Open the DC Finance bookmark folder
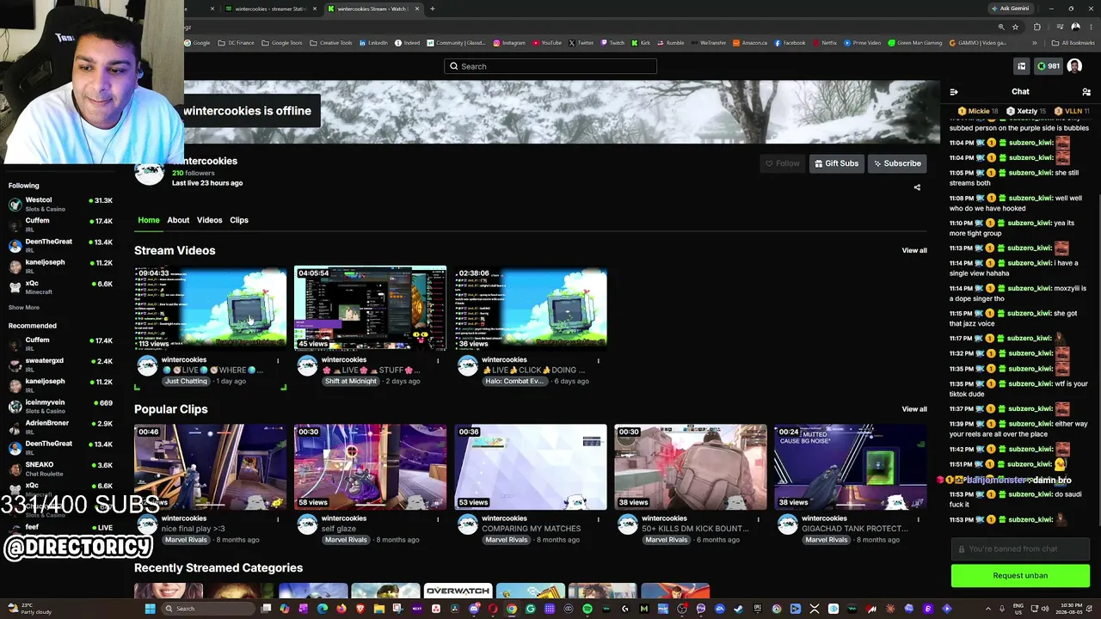The image size is (1101, 619). [236, 43]
